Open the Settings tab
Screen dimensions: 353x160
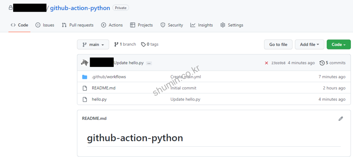[x=232, y=25]
